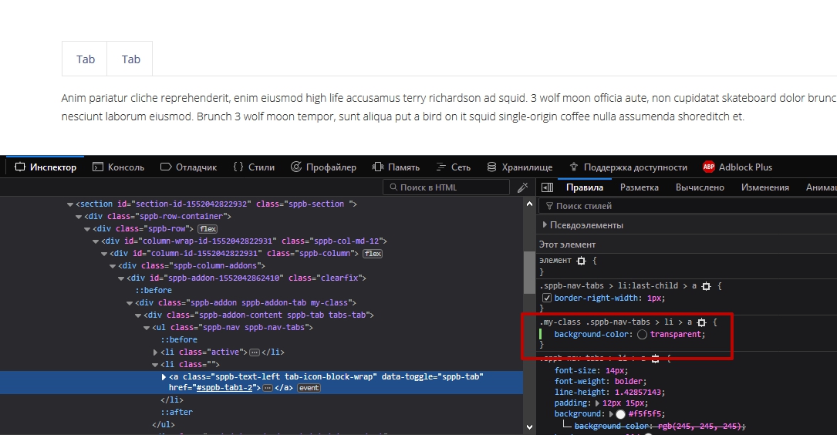Collapse the sppb-addon-tab my-class div
This screenshot has height=435, width=837.
tap(130, 303)
